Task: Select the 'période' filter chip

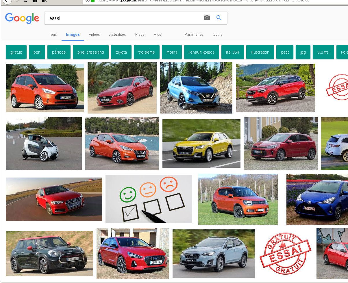Action: click(59, 52)
